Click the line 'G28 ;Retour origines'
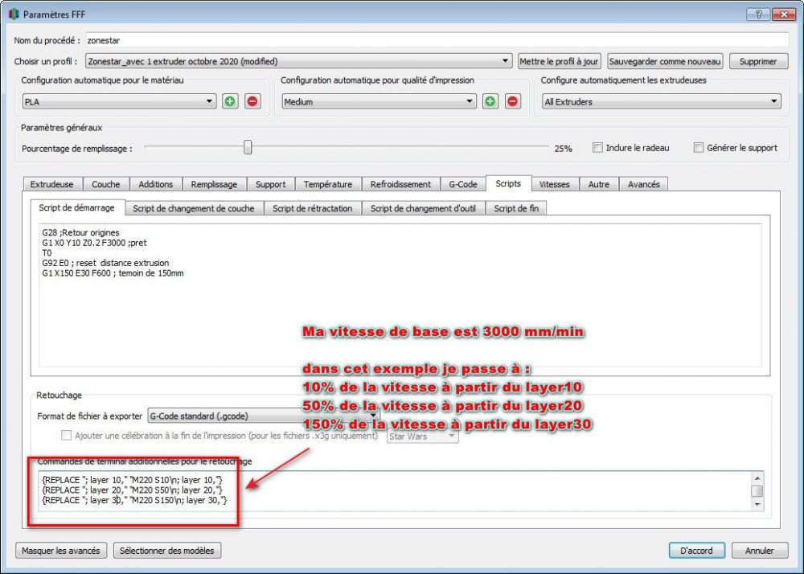 80,232
